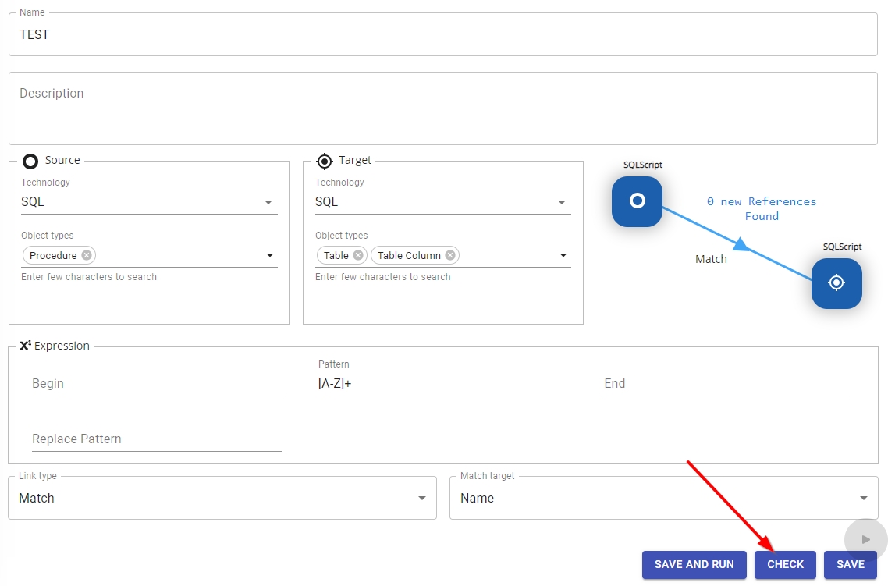The height and width of the screenshot is (586, 888).
Task: Expand the Source Object types list
Action: 270,255
